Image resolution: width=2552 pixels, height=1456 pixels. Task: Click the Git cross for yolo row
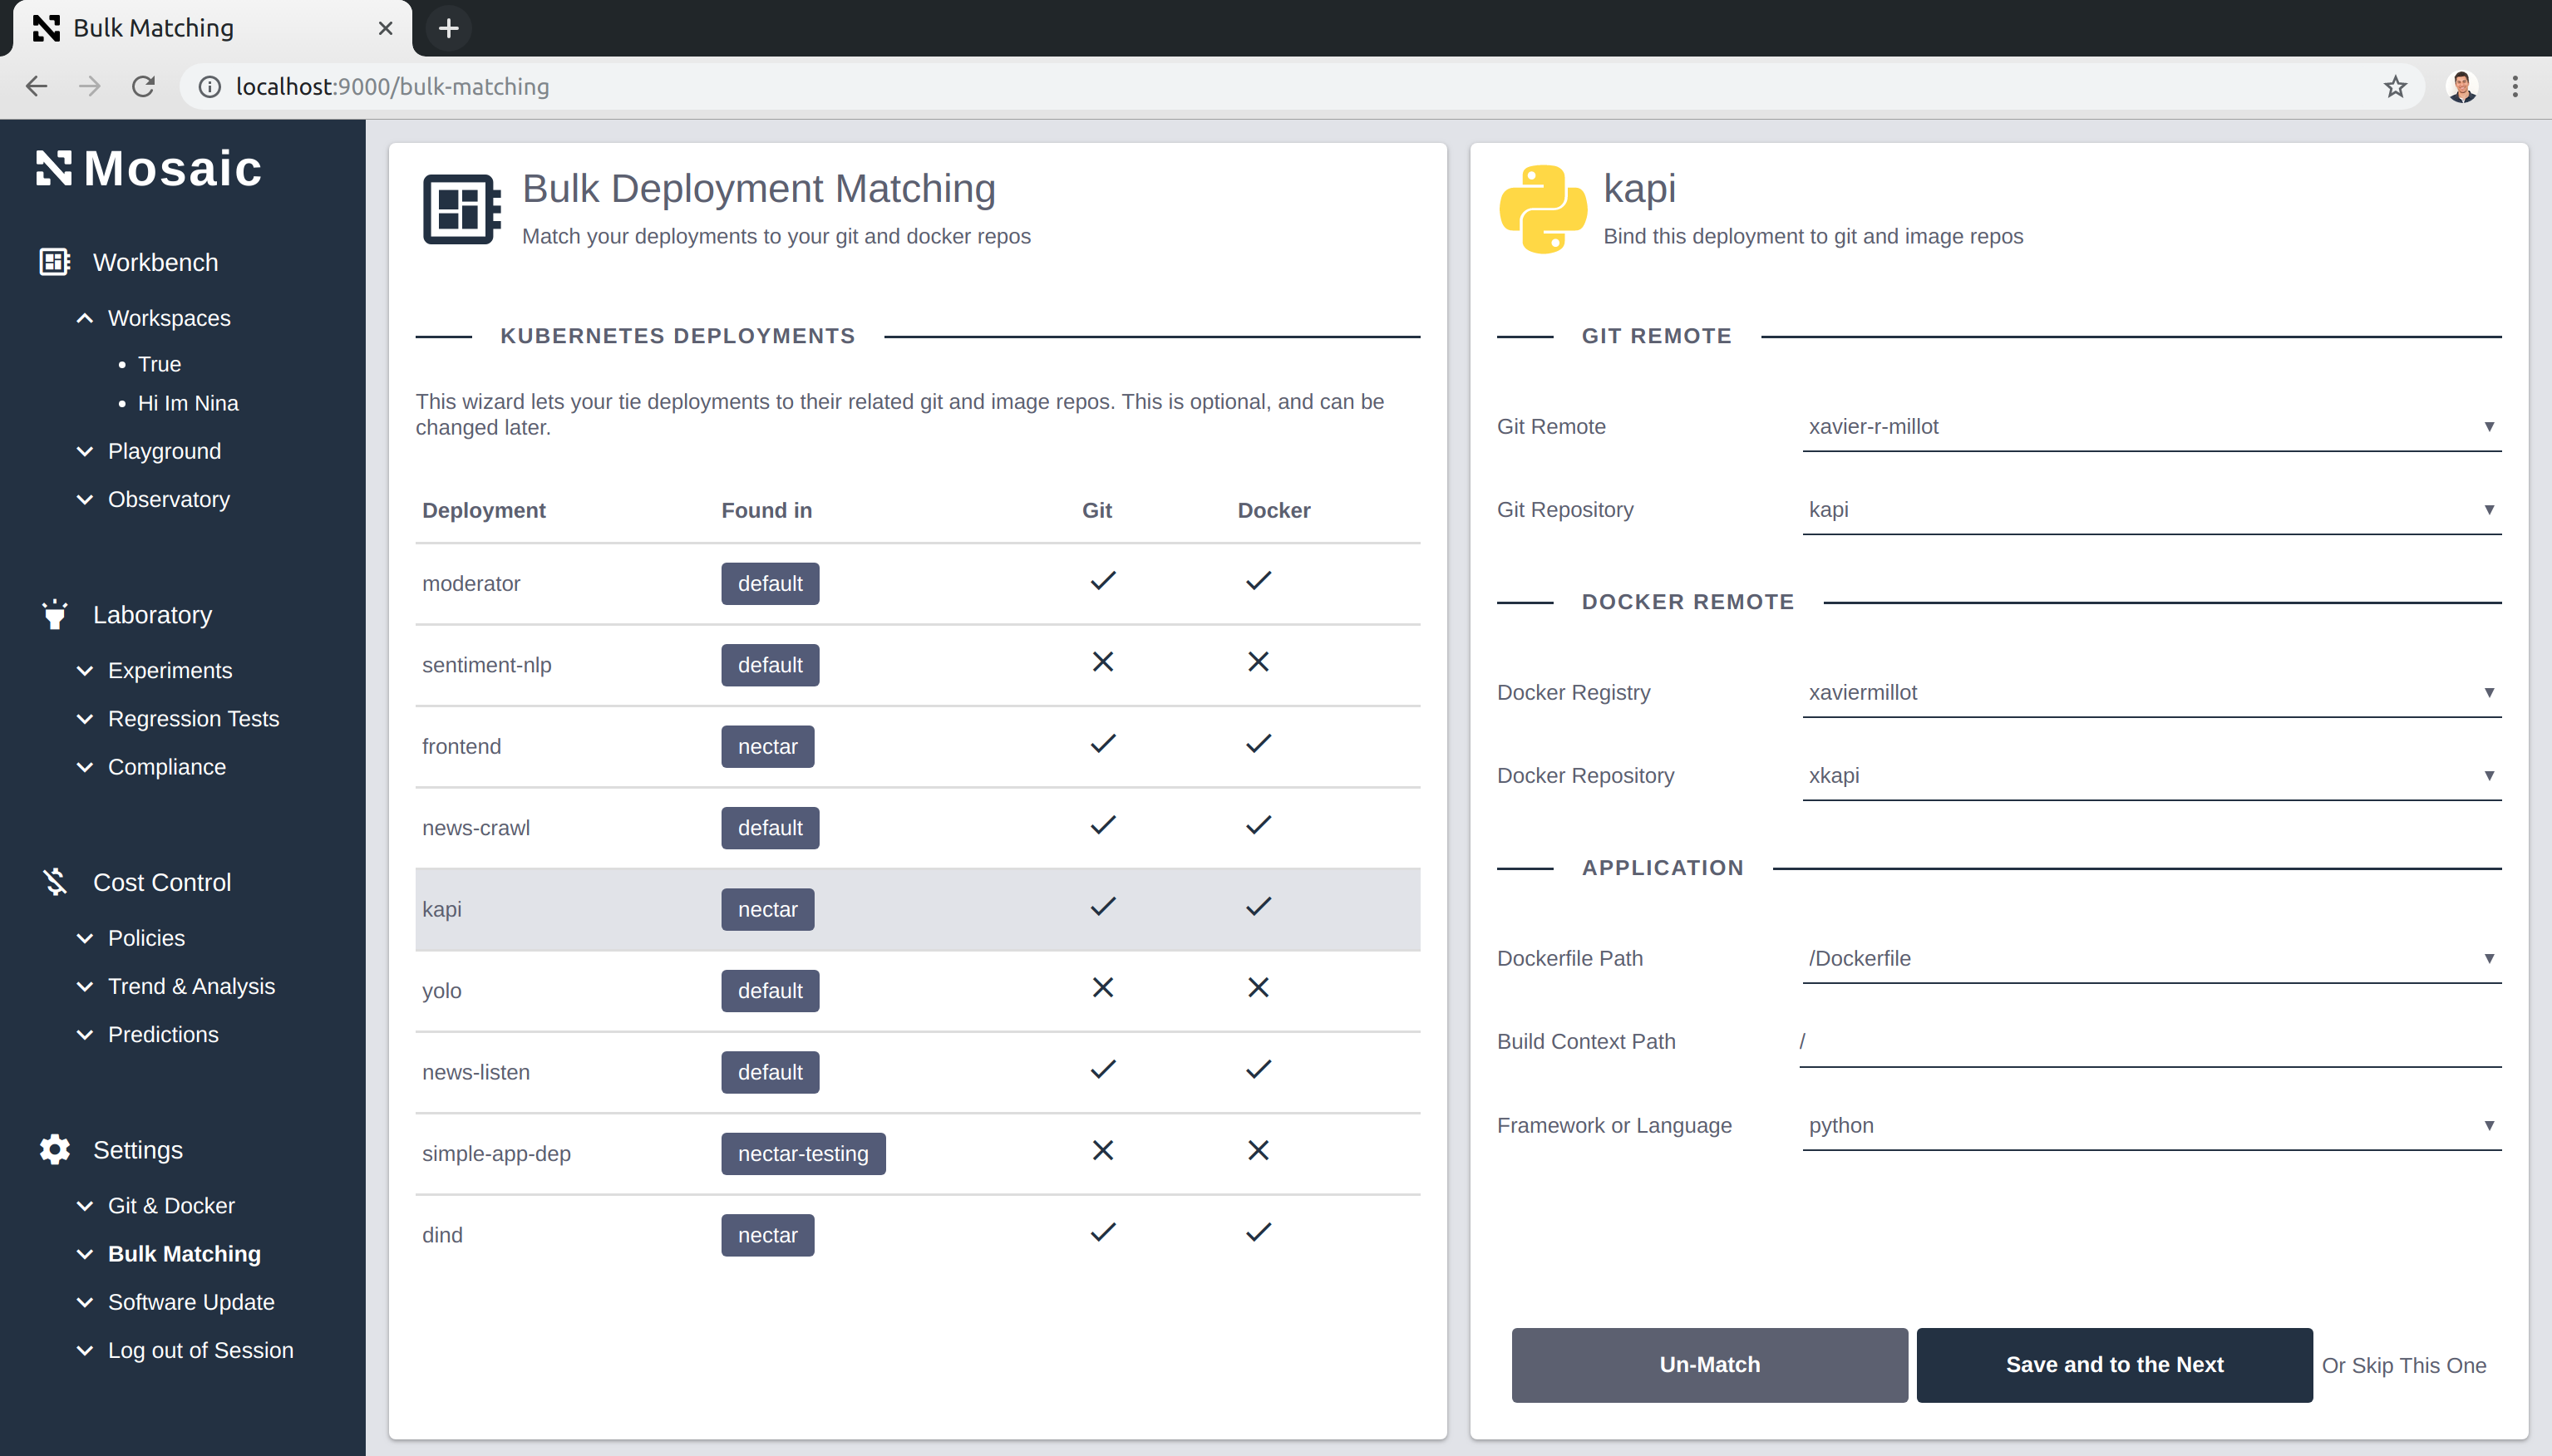point(1102,988)
